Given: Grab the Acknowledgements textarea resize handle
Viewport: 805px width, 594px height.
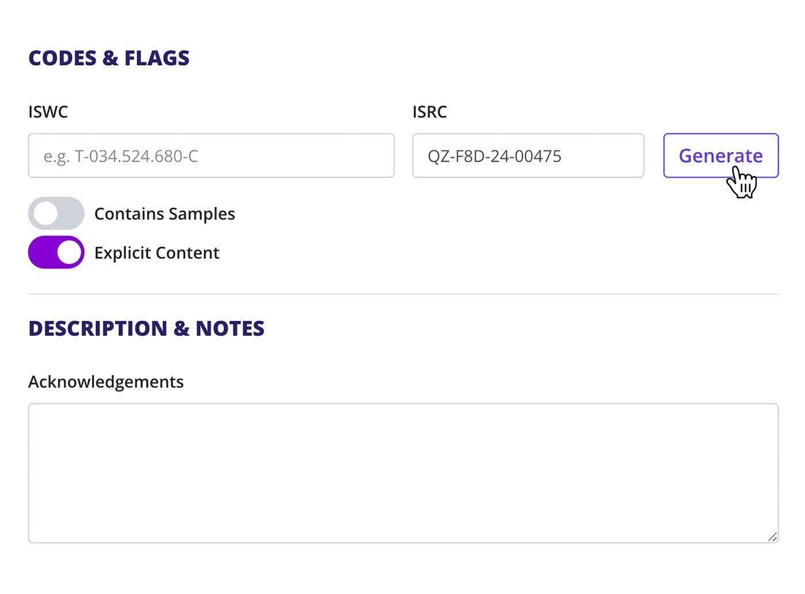Looking at the screenshot, I should [x=772, y=537].
